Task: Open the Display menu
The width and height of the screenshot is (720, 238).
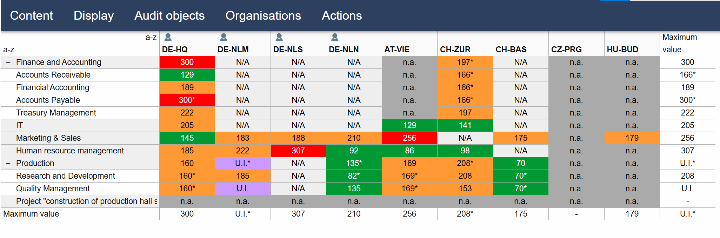Action: click(x=94, y=16)
